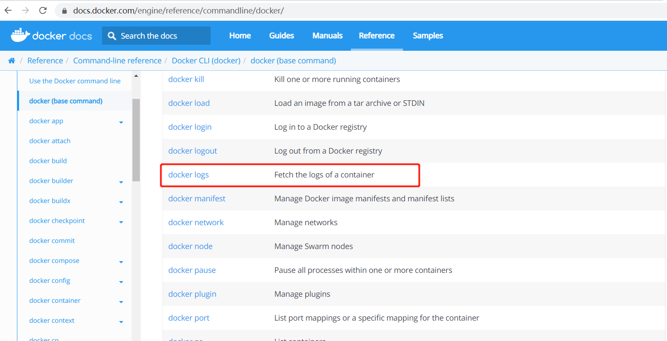Follow the docker network link
Image resolution: width=667 pixels, height=341 pixels.
[x=196, y=222]
